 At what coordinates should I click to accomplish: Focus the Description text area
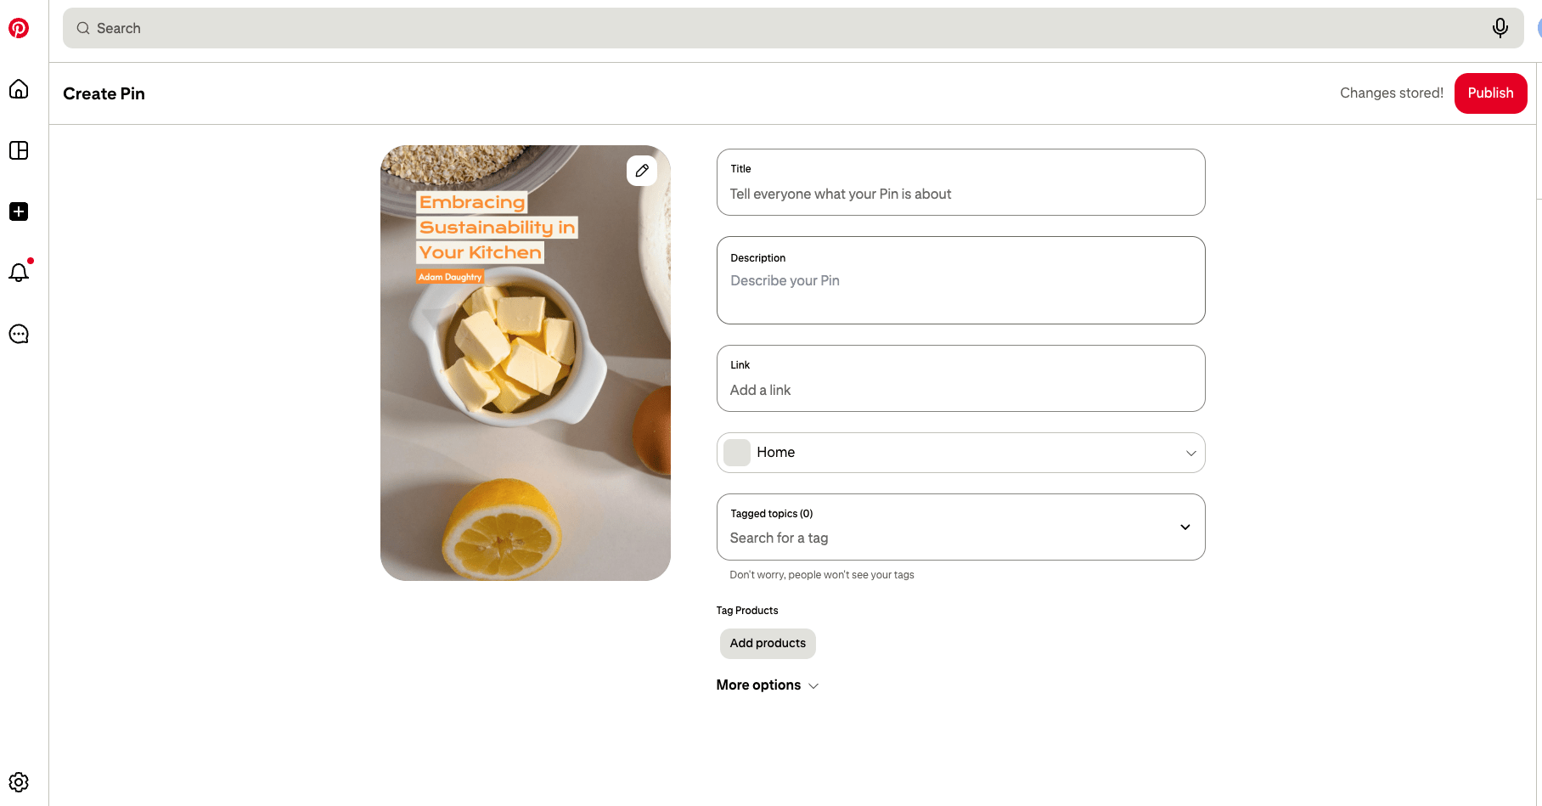point(960,280)
